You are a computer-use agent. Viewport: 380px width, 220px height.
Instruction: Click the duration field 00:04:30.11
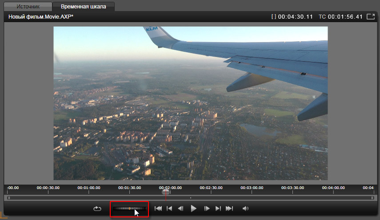pos(295,17)
